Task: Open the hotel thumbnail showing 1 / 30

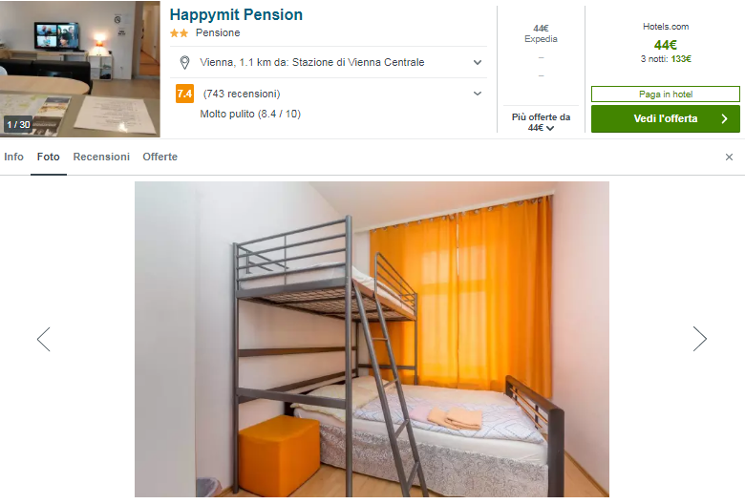Action: pos(80,69)
